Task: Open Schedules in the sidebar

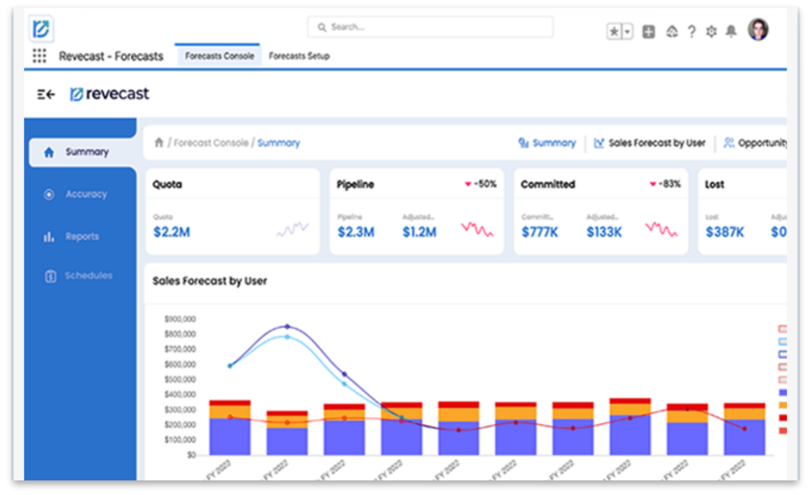Action: point(88,276)
